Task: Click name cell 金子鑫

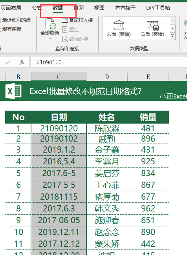Action: [x=107, y=149]
